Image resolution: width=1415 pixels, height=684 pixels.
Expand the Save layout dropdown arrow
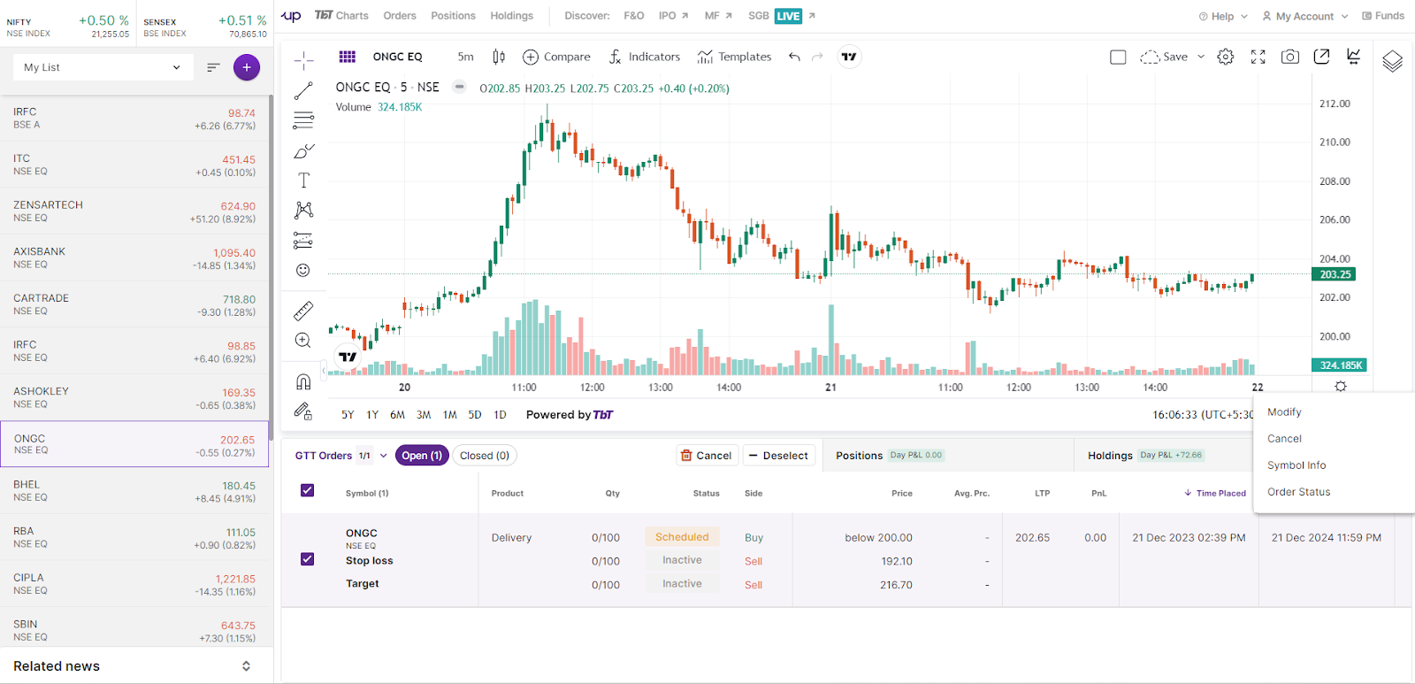(1201, 57)
